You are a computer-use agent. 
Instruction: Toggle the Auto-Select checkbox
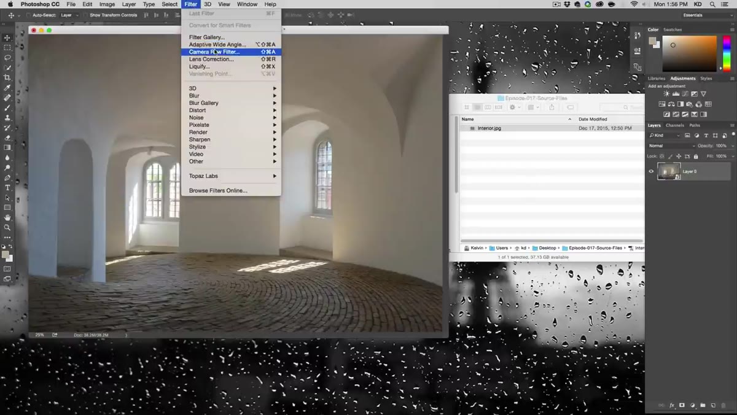29,15
